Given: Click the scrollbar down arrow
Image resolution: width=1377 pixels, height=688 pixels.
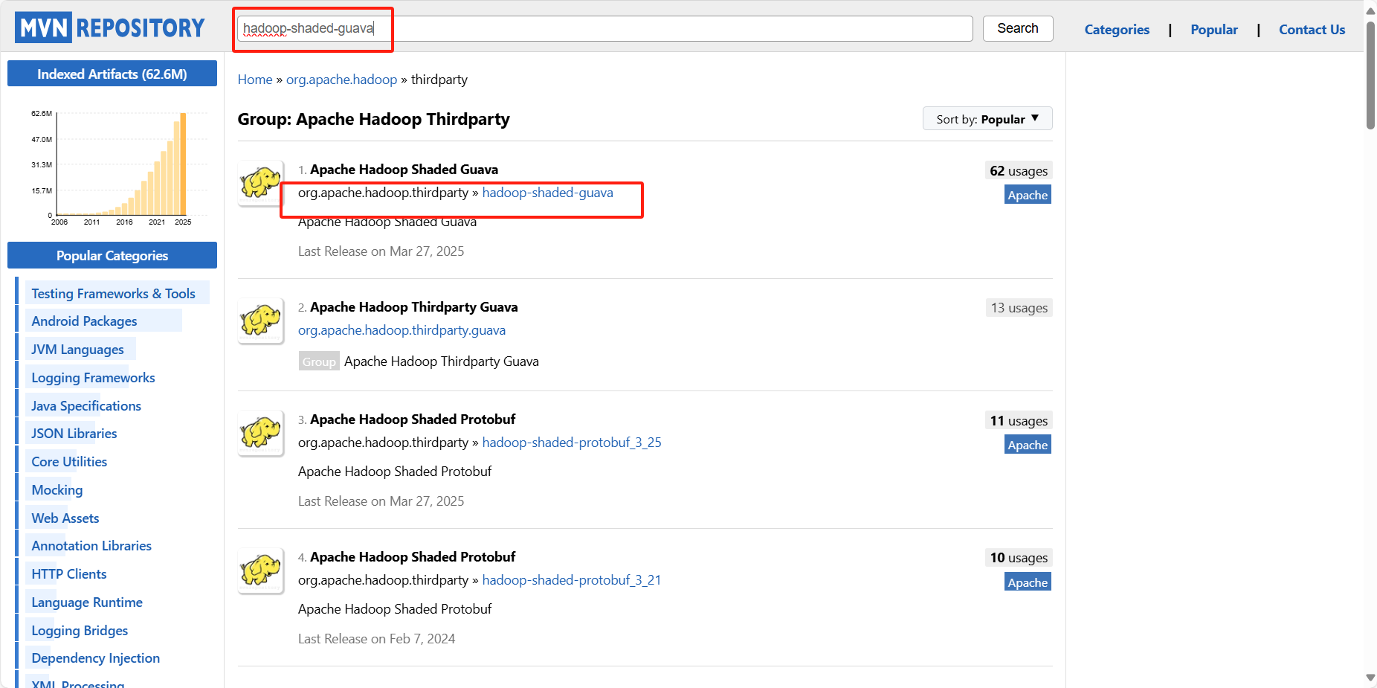Looking at the screenshot, I should (1370, 678).
